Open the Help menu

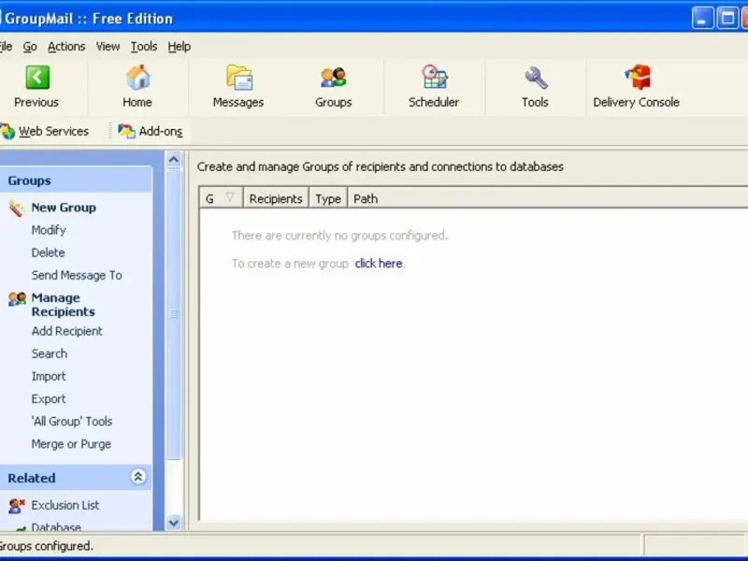(179, 47)
